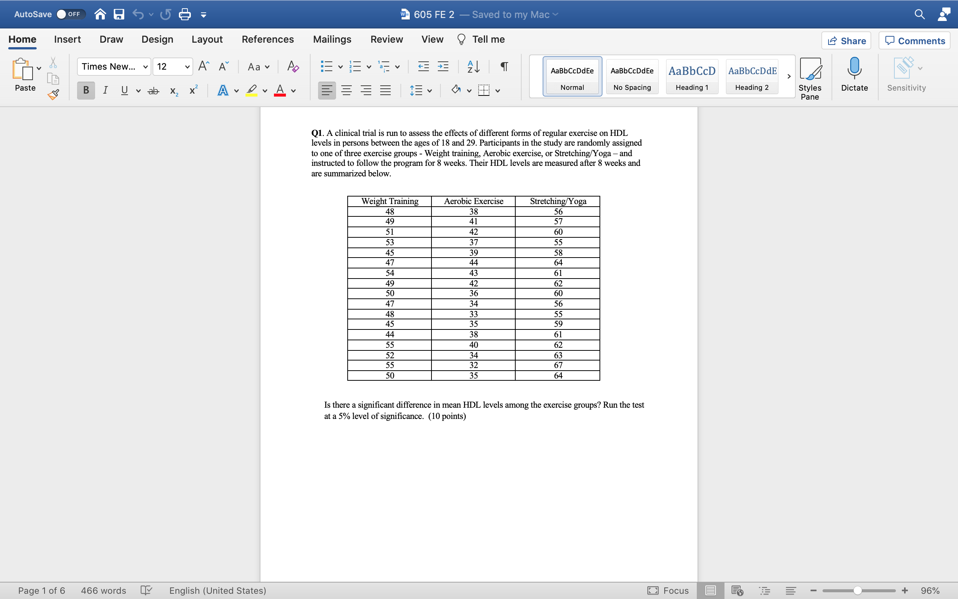This screenshot has height=599, width=958.
Task: Click the Increase Indent icon
Action: [x=443, y=66]
